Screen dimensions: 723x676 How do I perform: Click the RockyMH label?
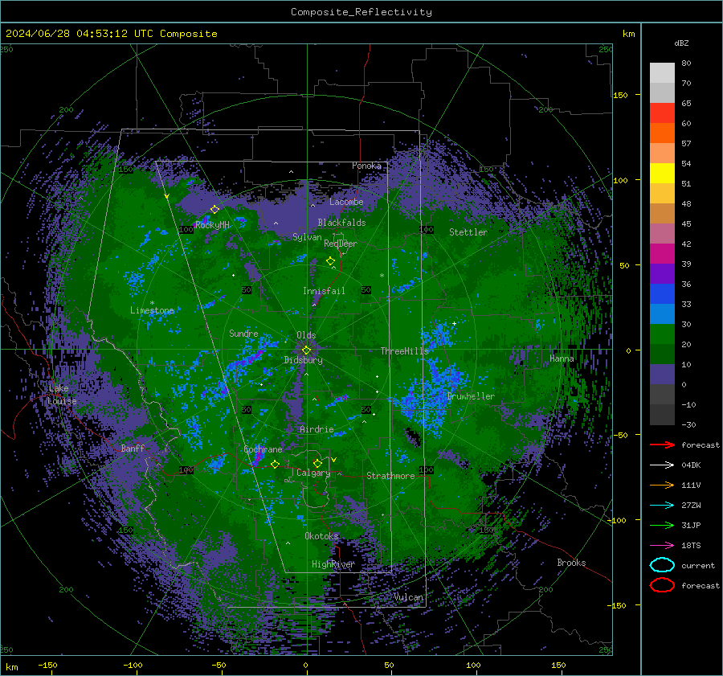[x=212, y=225]
